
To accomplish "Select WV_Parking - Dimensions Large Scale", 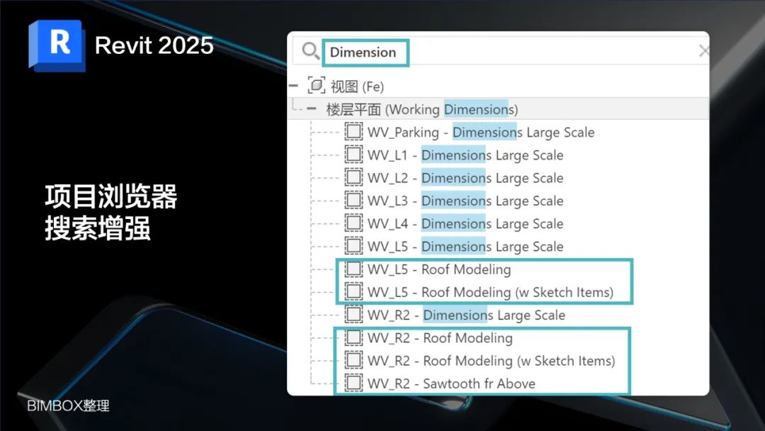I will coord(480,131).
